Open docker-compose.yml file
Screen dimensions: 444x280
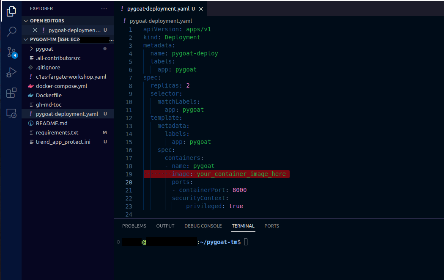click(x=61, y=86)
